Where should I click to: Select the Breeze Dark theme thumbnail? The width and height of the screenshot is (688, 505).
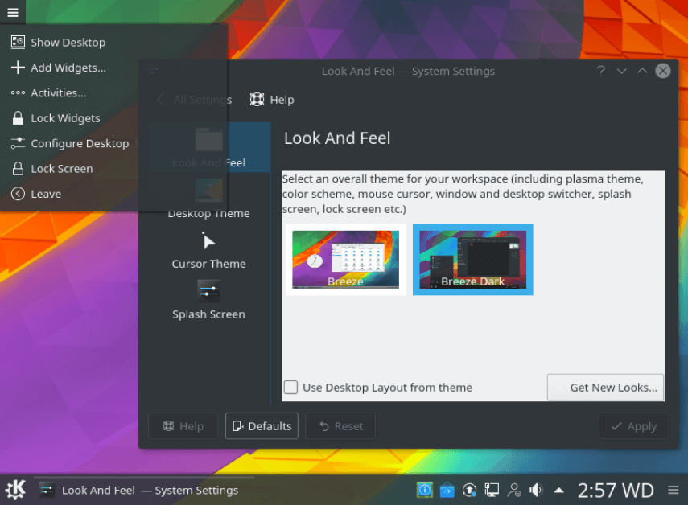click(473, 260)
